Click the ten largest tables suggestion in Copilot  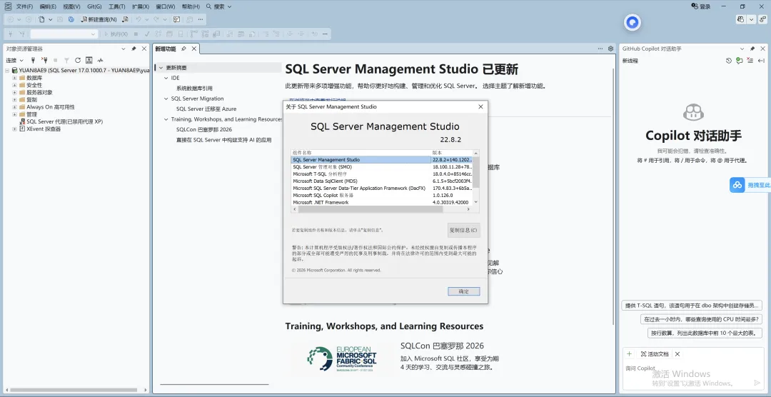click(705, 333)
